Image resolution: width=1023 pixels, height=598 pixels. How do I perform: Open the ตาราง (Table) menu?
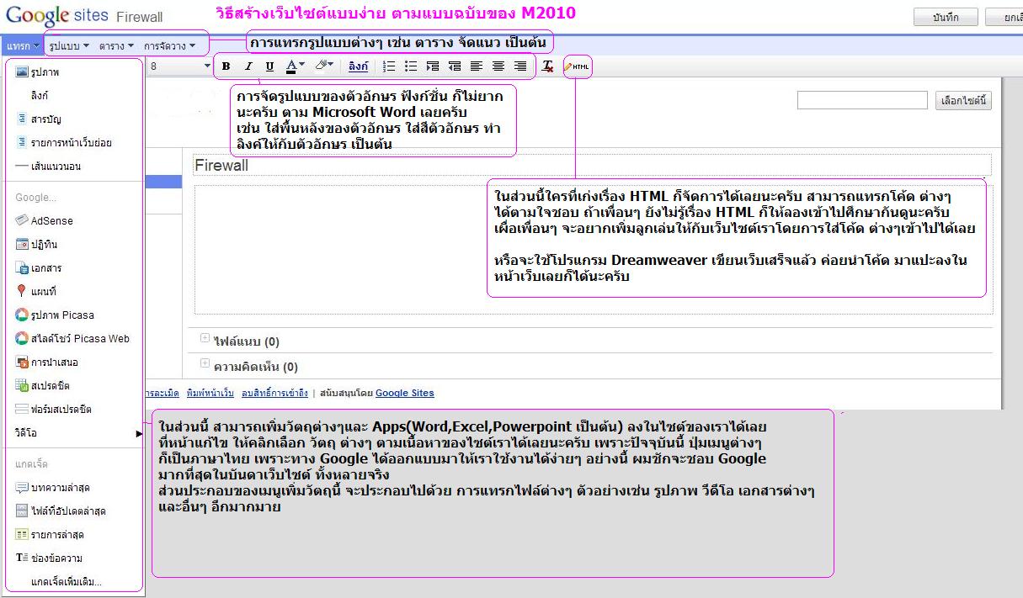pos(116,45)
